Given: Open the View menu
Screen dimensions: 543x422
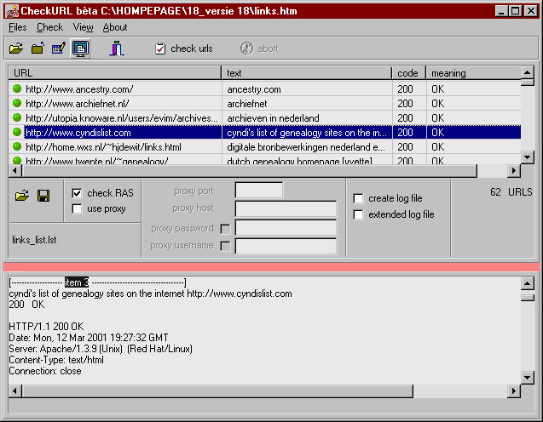Looking at the screenshot, I should coord(84,27).
